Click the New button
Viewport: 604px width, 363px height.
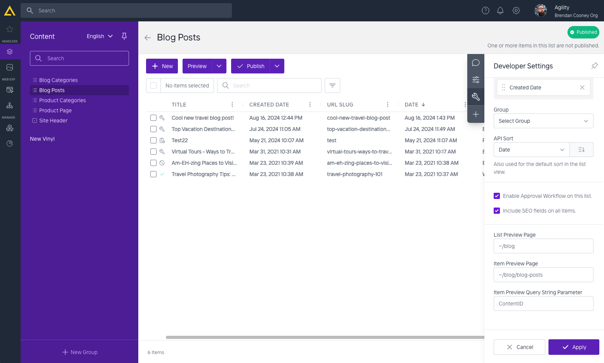coord(162,66)
